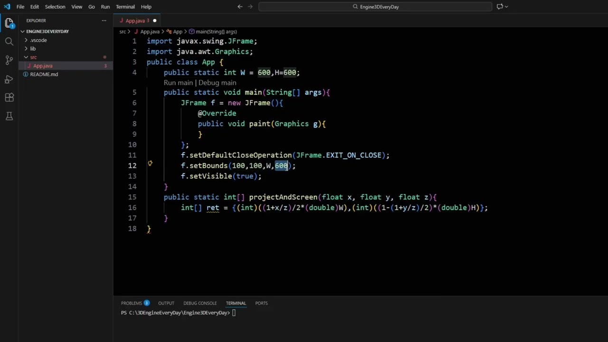Close the unsaved App.java tab dot
Image resolution: width=608 pixels, height=342 pixels.
(x=154, y=20)
